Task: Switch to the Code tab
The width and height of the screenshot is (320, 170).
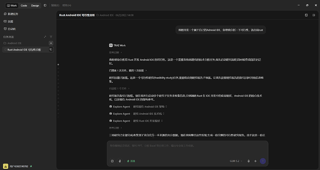Action: (x=24, y=6)
